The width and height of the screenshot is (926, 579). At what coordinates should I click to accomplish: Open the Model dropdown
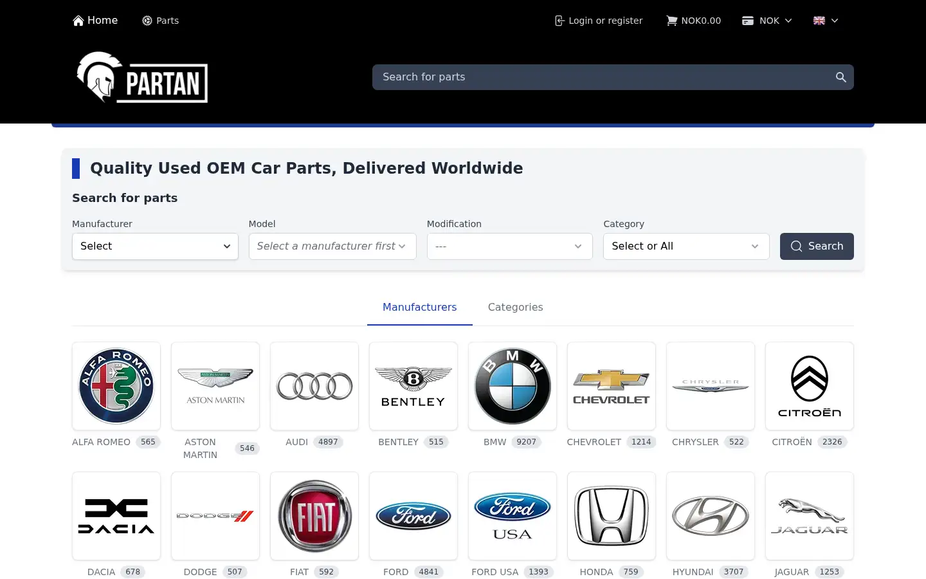coord(332,246)
